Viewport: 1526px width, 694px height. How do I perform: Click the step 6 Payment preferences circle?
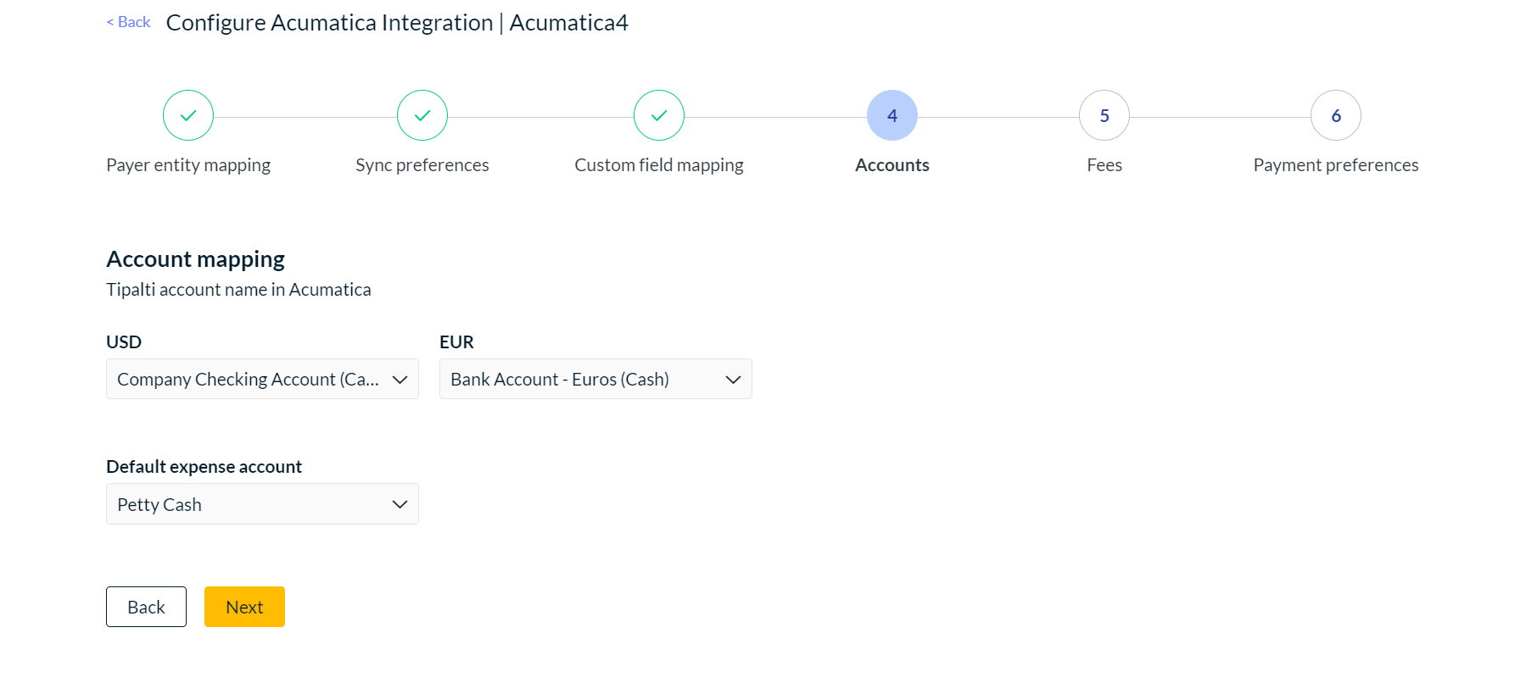[x=1336, y=115]
